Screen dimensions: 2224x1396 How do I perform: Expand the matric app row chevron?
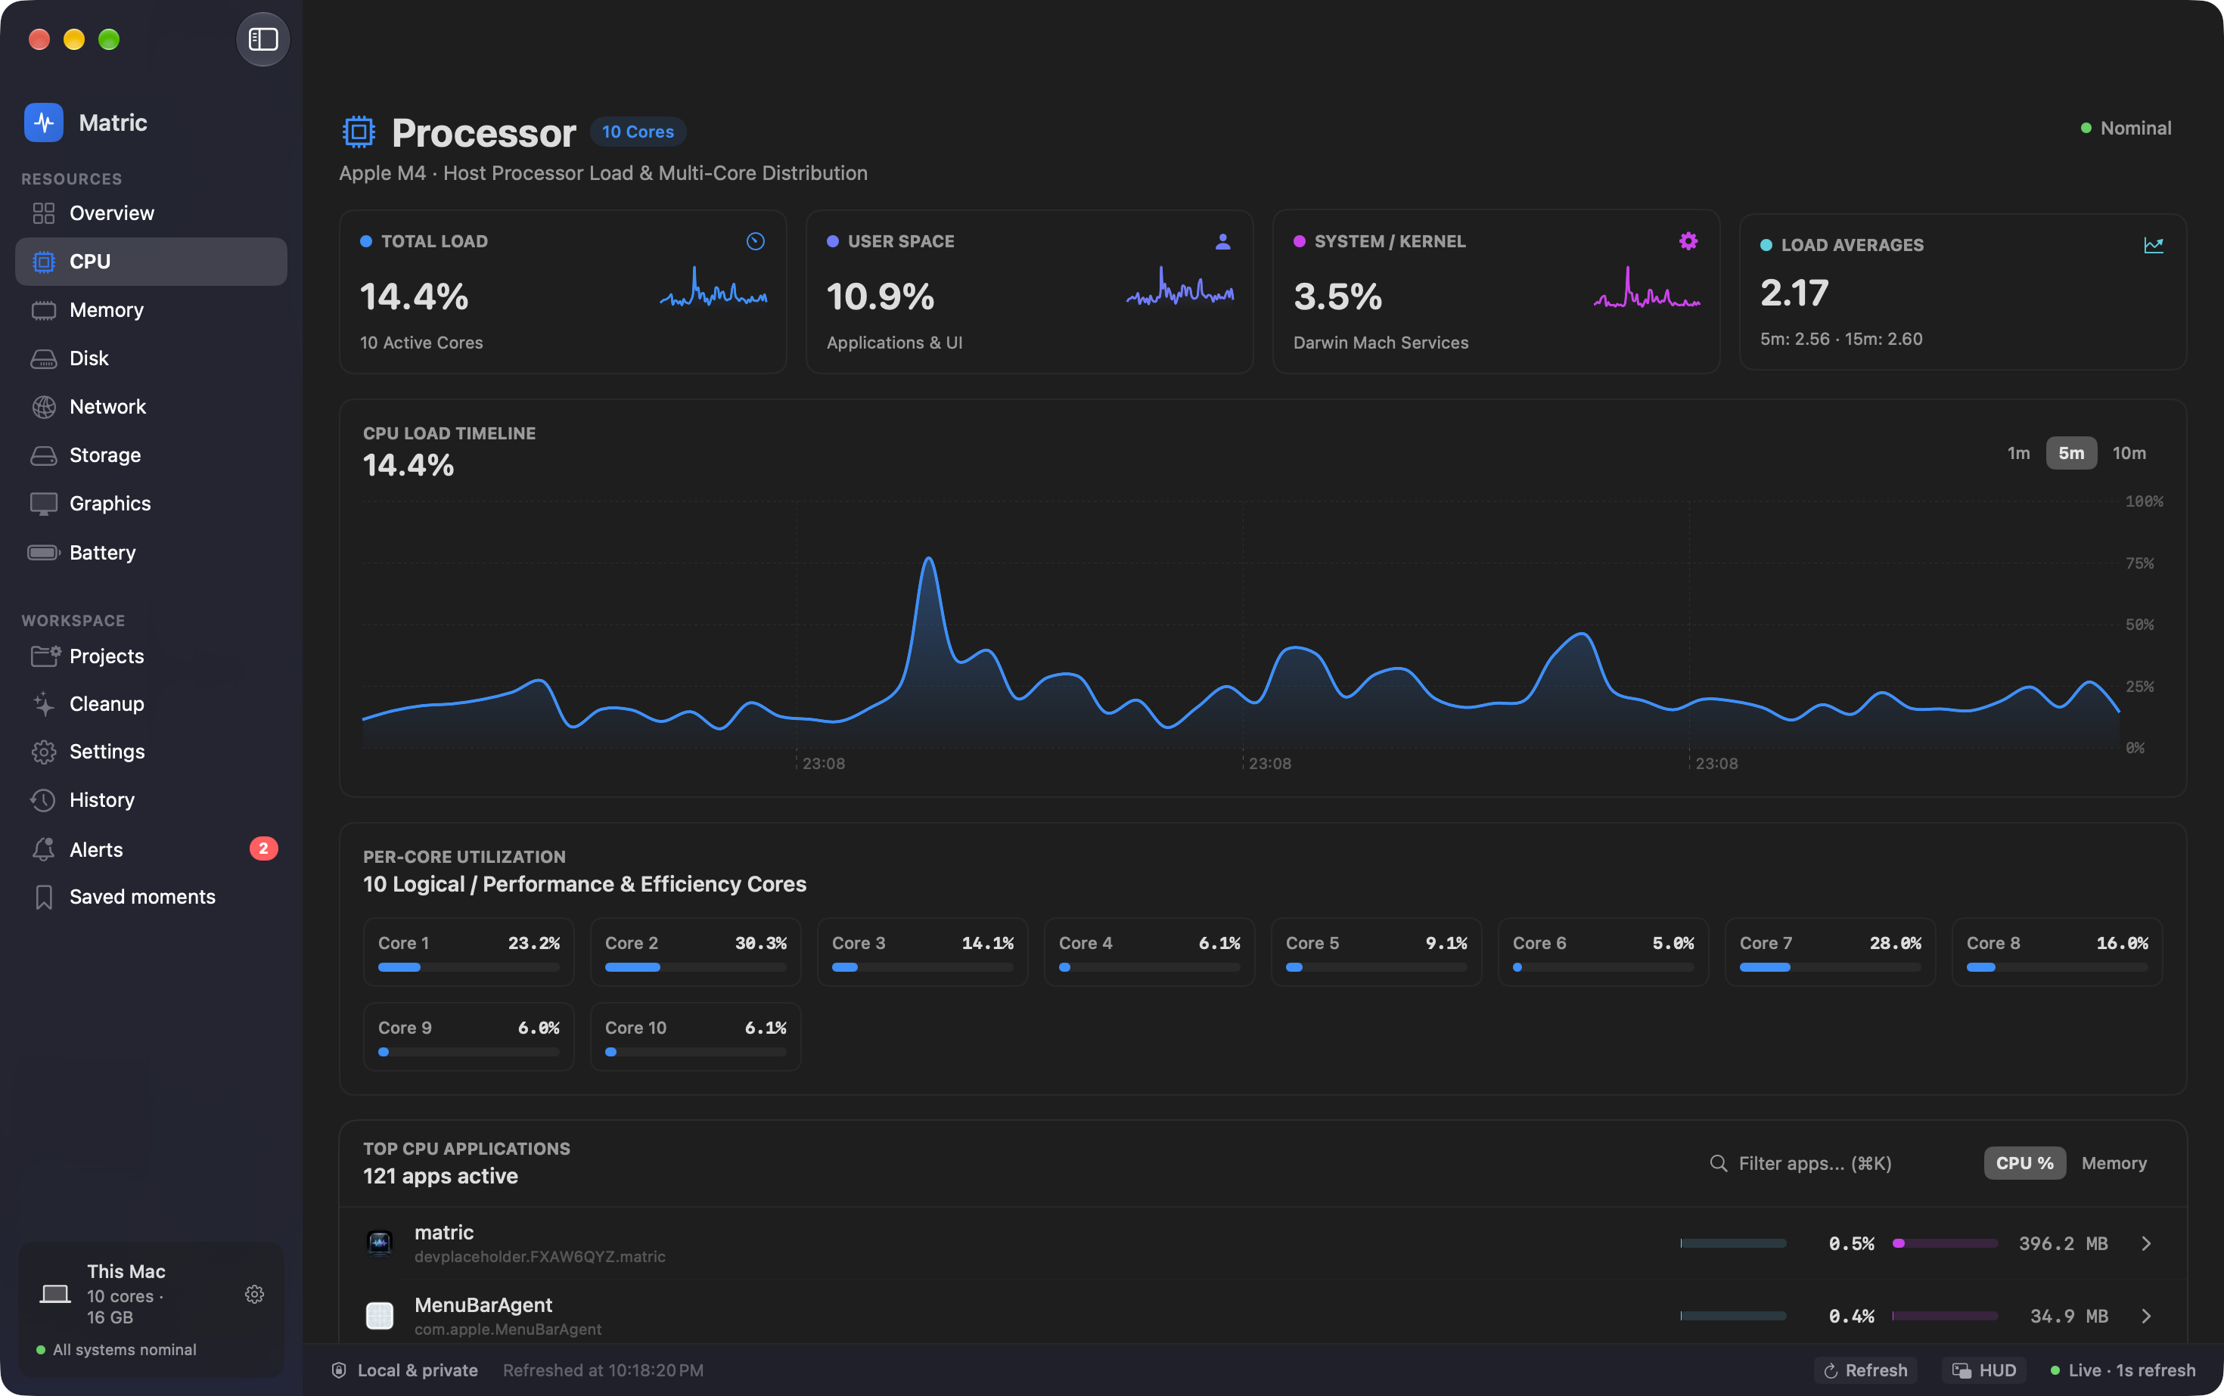pos(2146,1244)
